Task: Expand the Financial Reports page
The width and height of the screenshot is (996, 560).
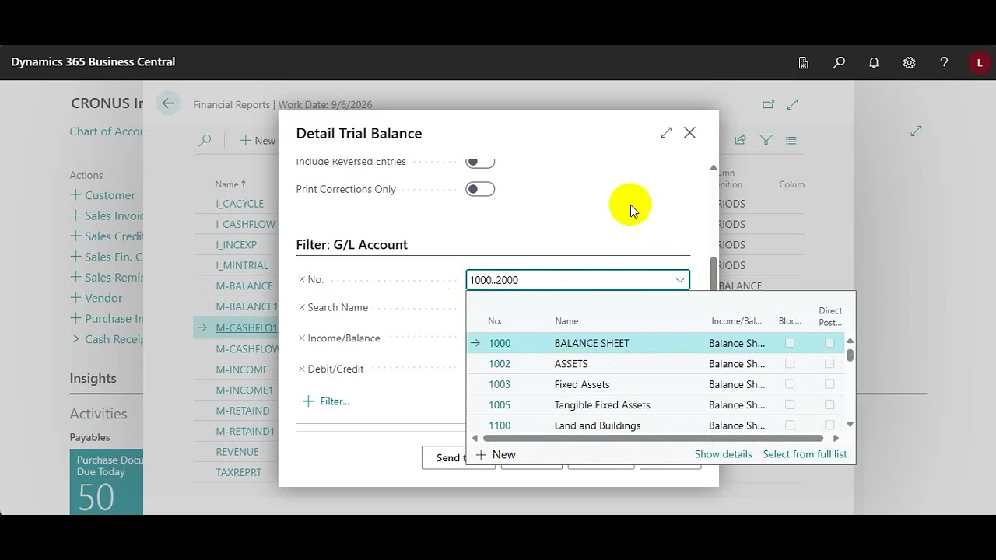Action: pos(793,104)
